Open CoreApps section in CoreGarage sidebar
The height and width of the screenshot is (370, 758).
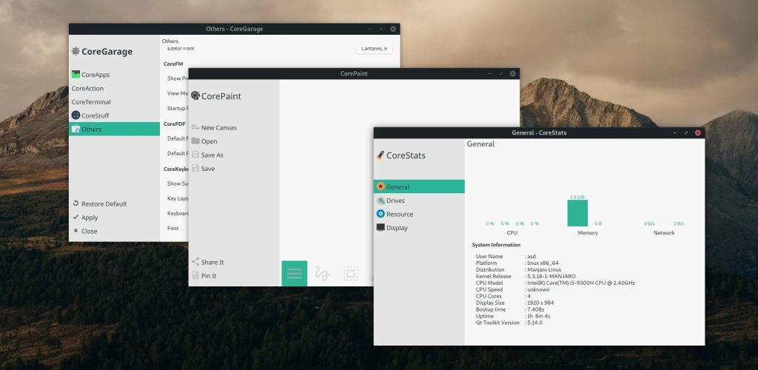(x=95, y=75)
